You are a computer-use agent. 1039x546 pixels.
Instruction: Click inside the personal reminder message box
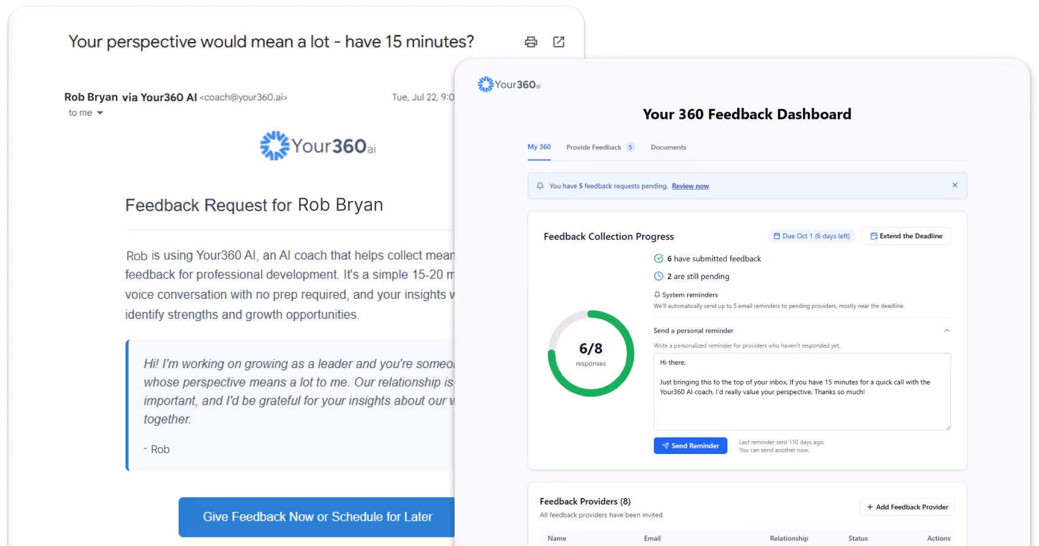[802, 392]
